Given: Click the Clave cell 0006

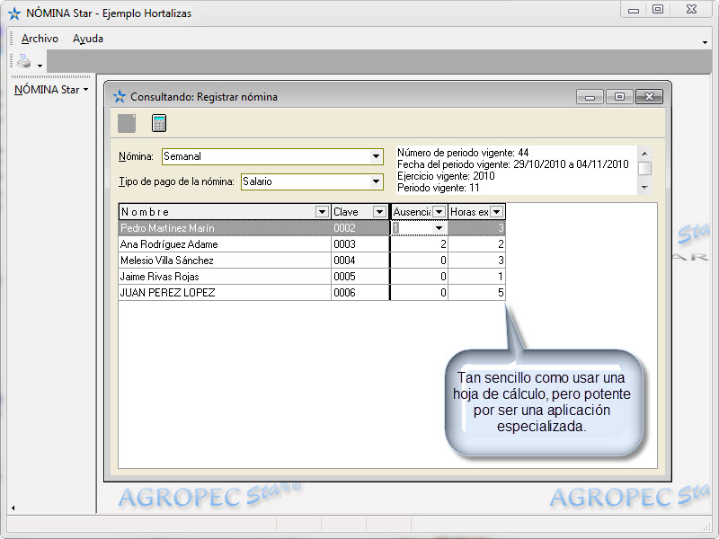Looking at the screenshot, I should pos(360,293).
